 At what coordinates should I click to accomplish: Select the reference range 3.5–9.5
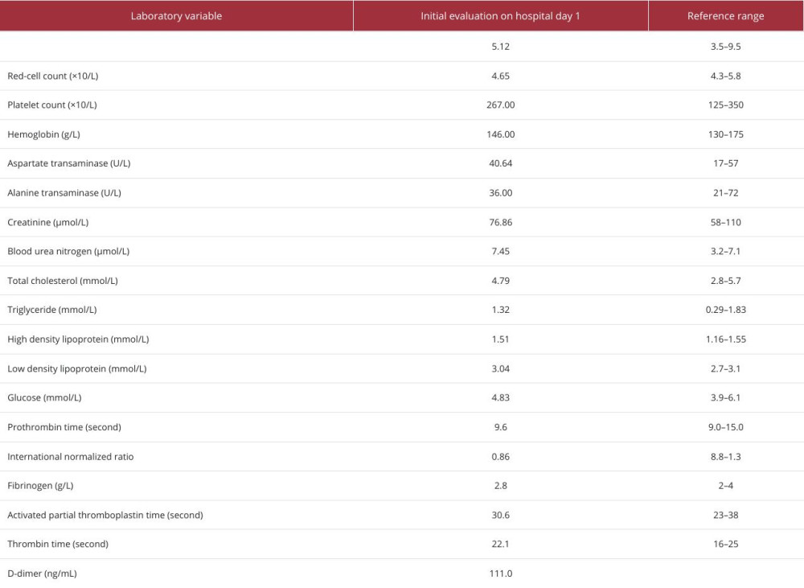coord(725,46)
